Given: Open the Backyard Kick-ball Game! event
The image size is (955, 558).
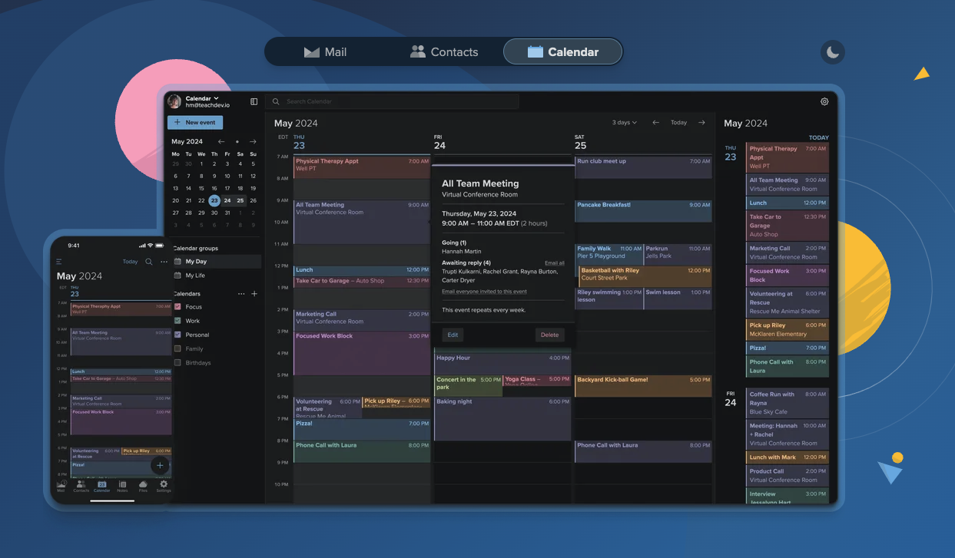Looking at the screenshot, I should (643, 385).
